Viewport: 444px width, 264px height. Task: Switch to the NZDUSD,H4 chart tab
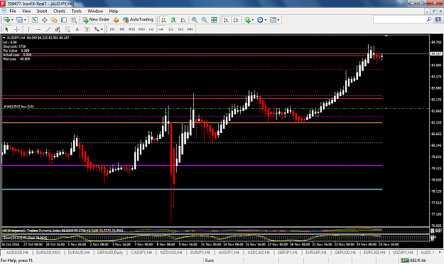pyautogui.click(x=171, y=253)
